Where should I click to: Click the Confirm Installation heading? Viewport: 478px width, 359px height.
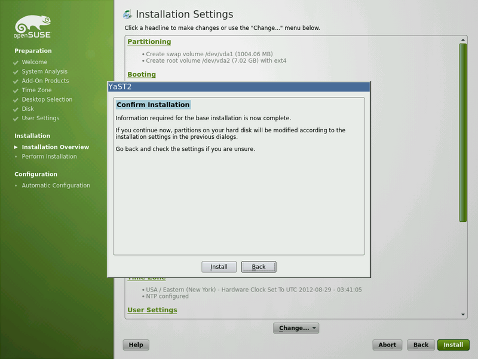click(x=153, y=105)
